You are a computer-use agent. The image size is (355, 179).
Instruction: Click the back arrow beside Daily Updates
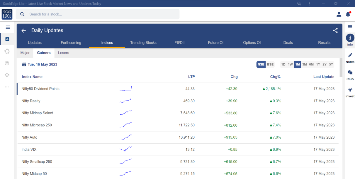[24, 30]
